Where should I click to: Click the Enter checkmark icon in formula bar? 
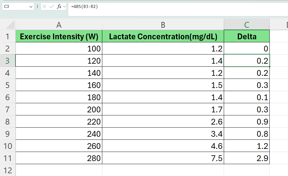[51, 6]
